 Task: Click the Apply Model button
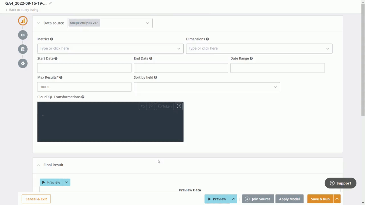coord(289,199)
